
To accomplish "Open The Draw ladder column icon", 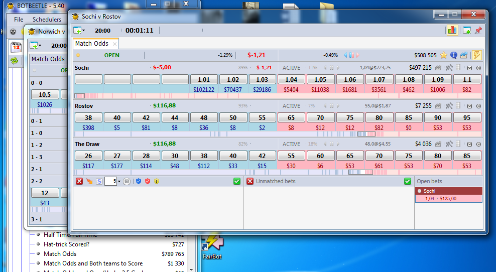I will pos(458,144).
